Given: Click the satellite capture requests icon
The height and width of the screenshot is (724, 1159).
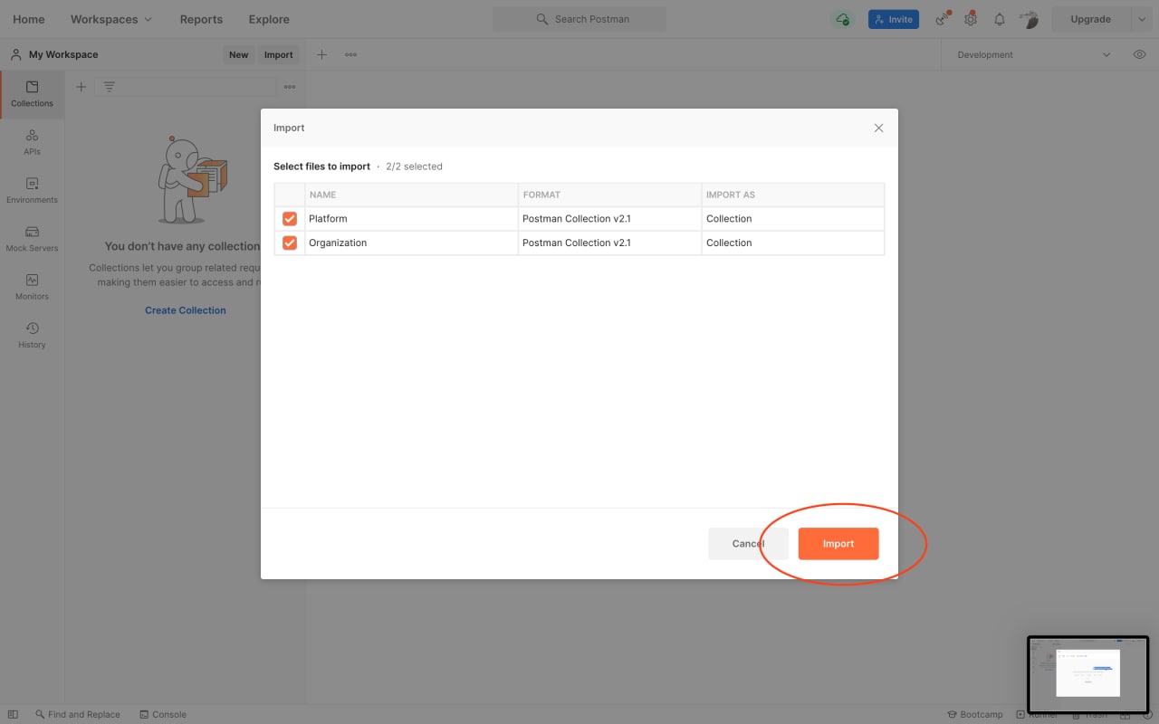Looking at the screenshot, I should point(943,19).
